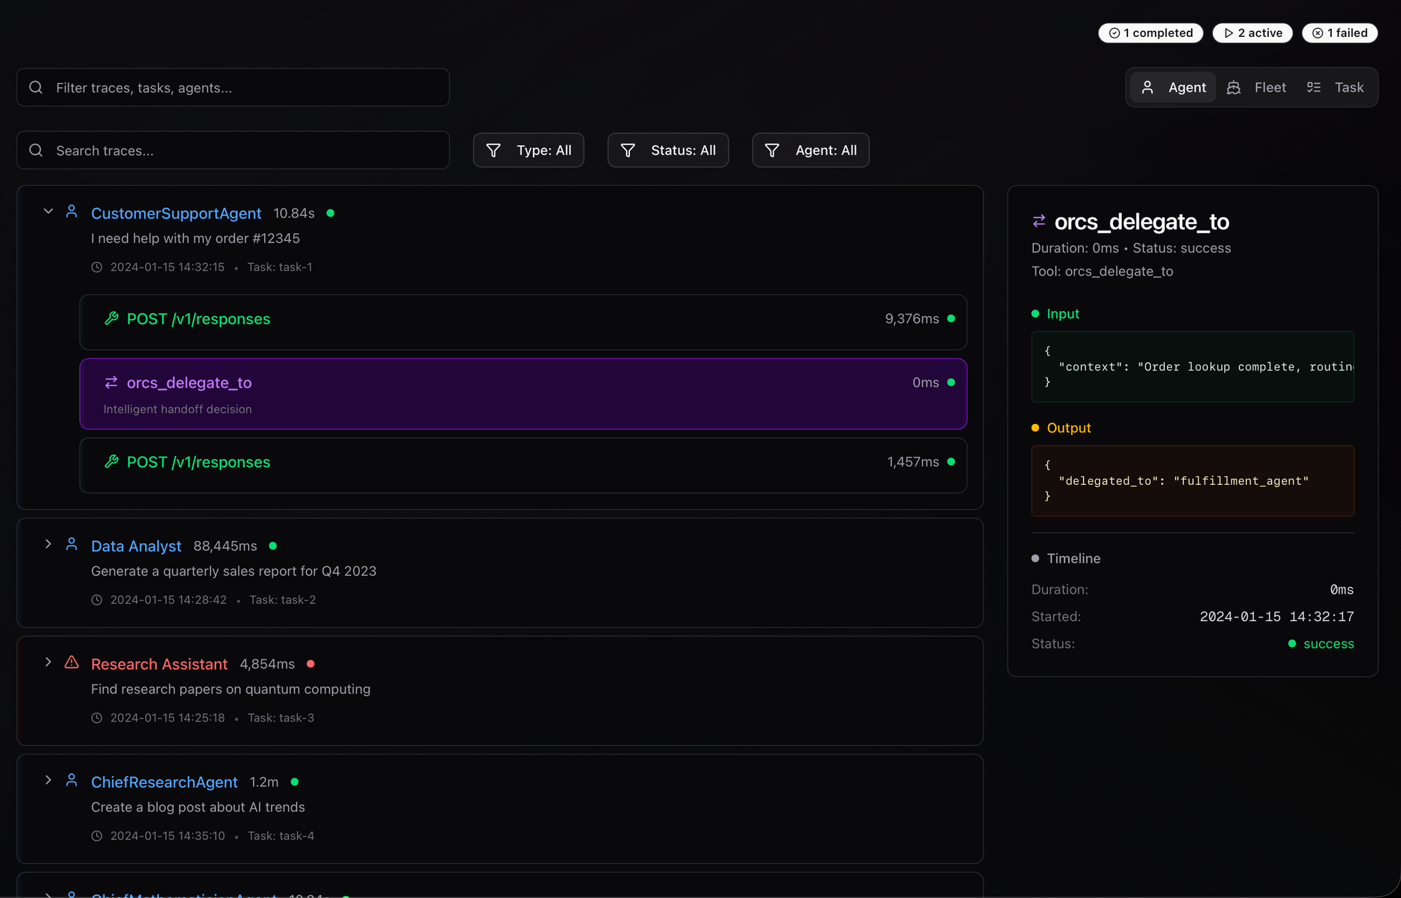Click the clock icon on the Data Analyst trace

(x=97, y=599)
